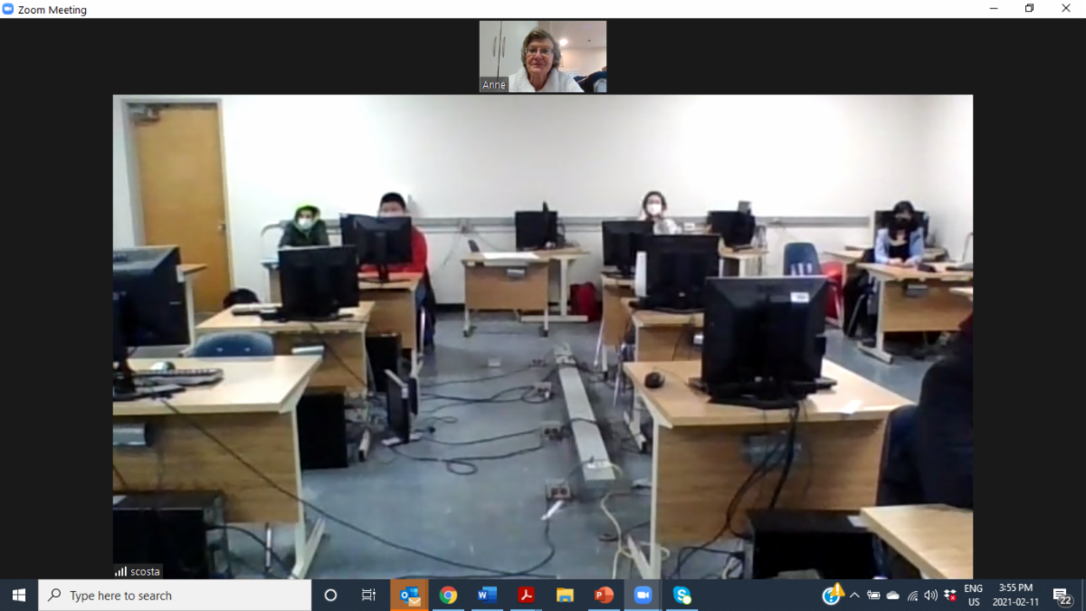The width and height of the screenshot is (1086, 611).
Task: Expand hidden system tray icons
Action: tap(854, 595)
